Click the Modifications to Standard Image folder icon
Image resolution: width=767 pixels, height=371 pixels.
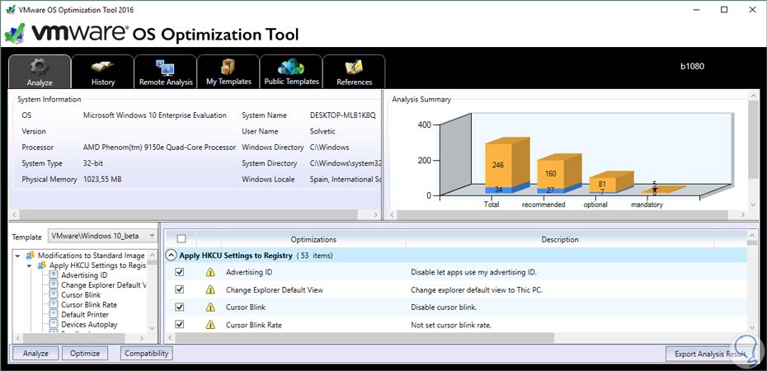point(31,256)
